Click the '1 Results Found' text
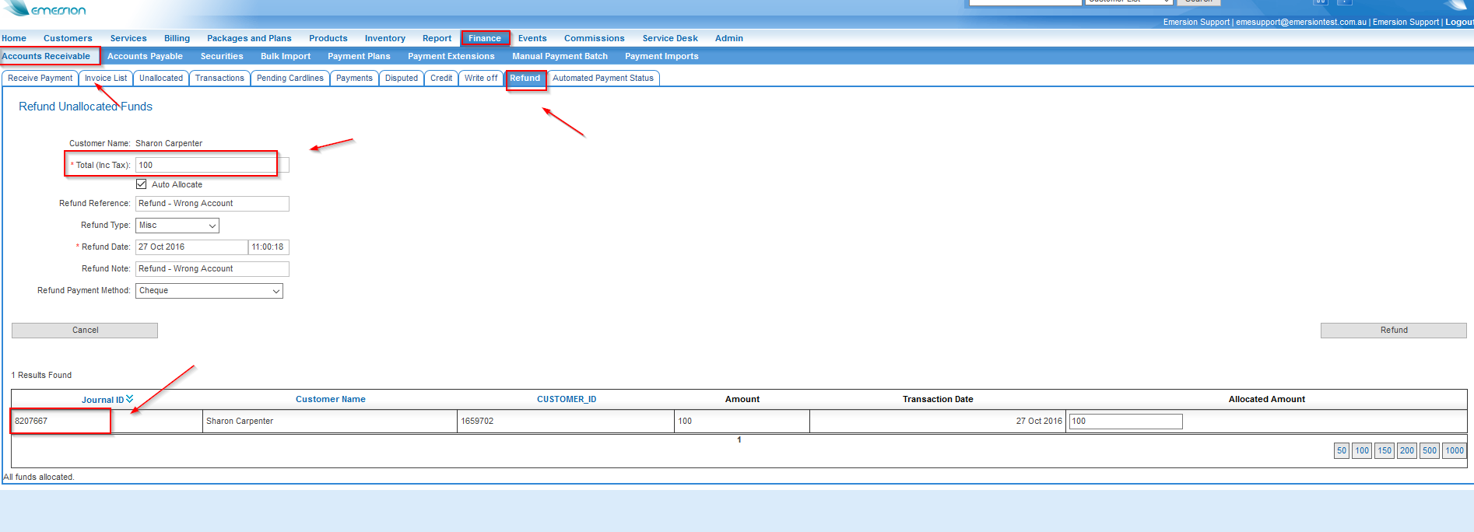1474x532 pixels. 41,375
